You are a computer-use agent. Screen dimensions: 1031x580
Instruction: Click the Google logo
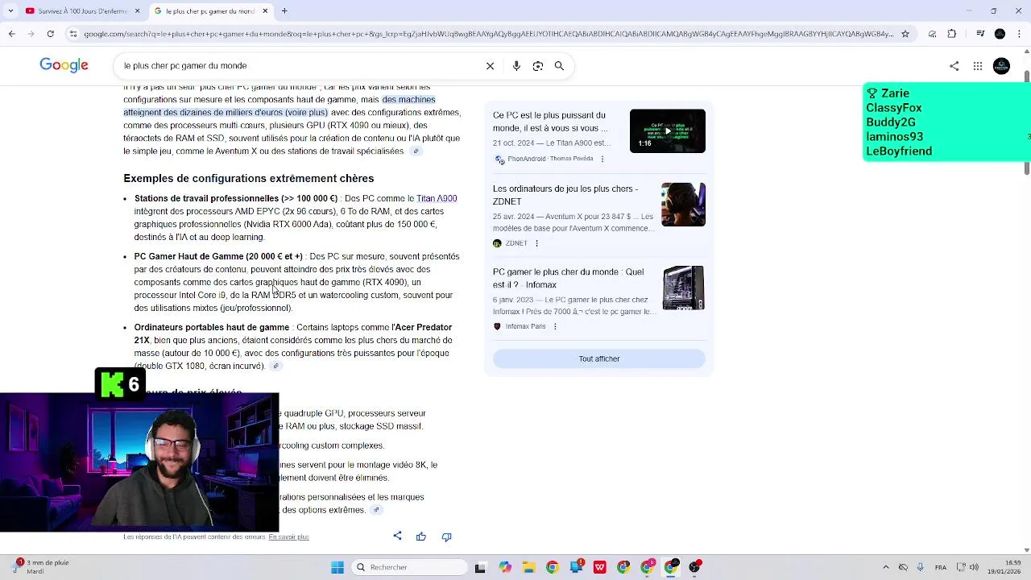coord(64,66)
